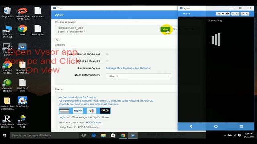Click the Android Tool Collection folder
This screenshot has height=144, width=257.
7,103
